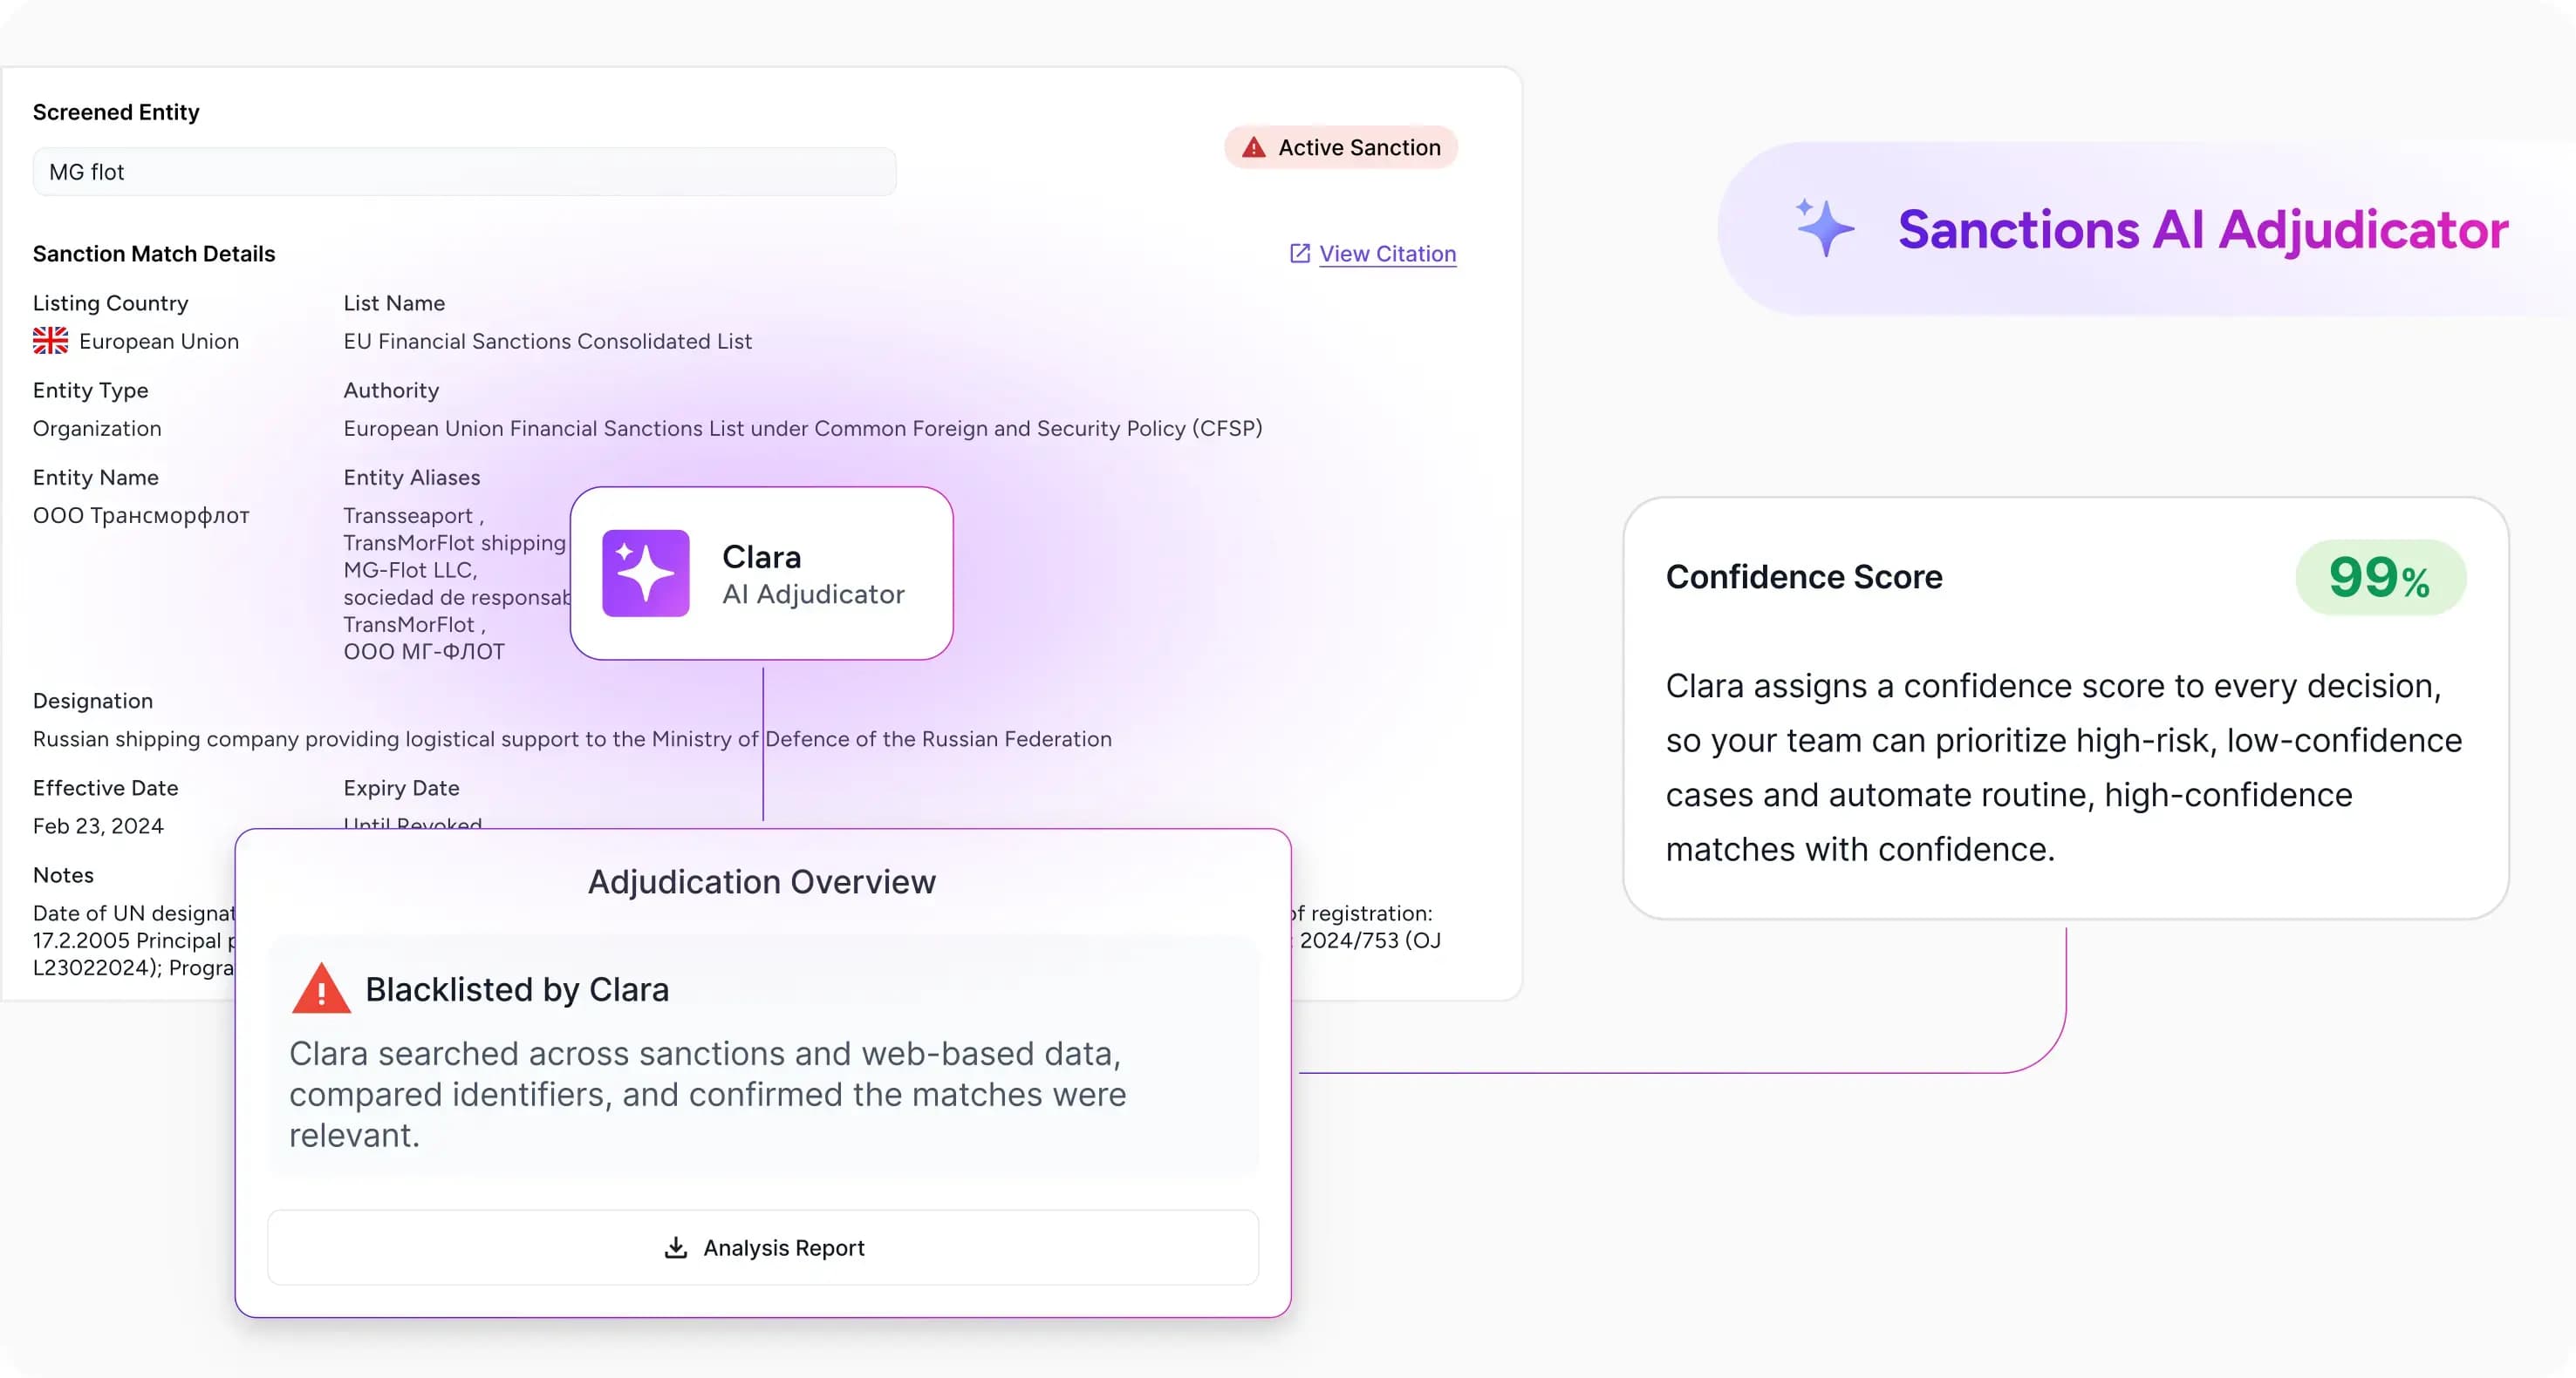Click the download icon in Analysis Report
Screen dimensions: 2576x1378
676,1247
